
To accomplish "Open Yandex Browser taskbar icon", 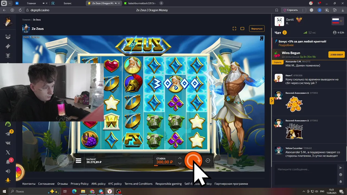I will coord(110,191).
